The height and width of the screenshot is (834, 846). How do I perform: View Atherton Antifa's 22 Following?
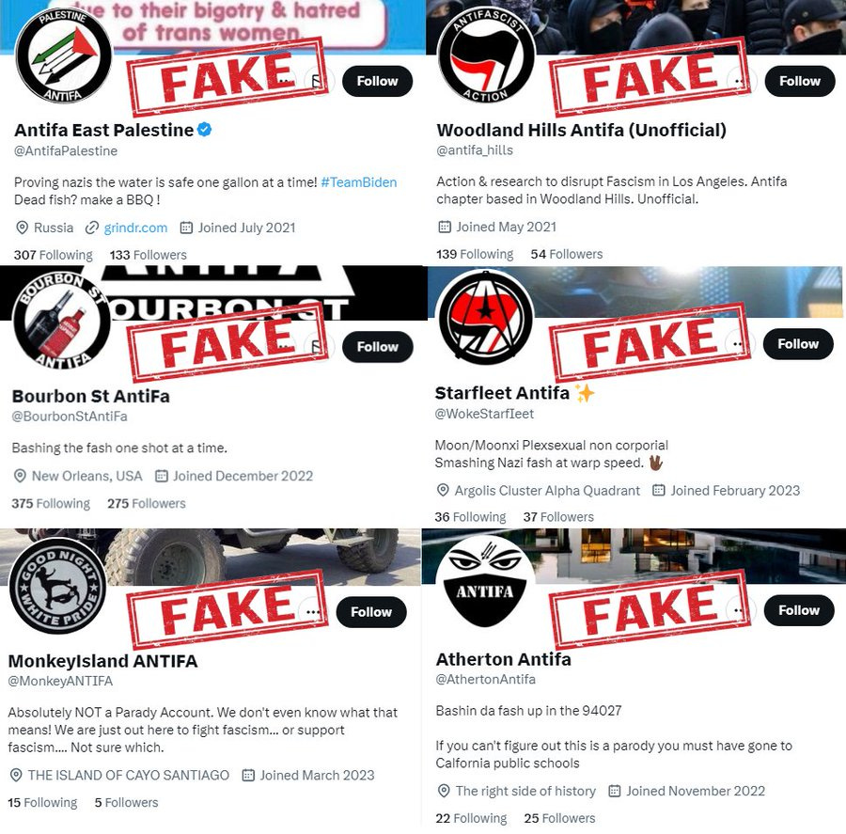(471, 818)
